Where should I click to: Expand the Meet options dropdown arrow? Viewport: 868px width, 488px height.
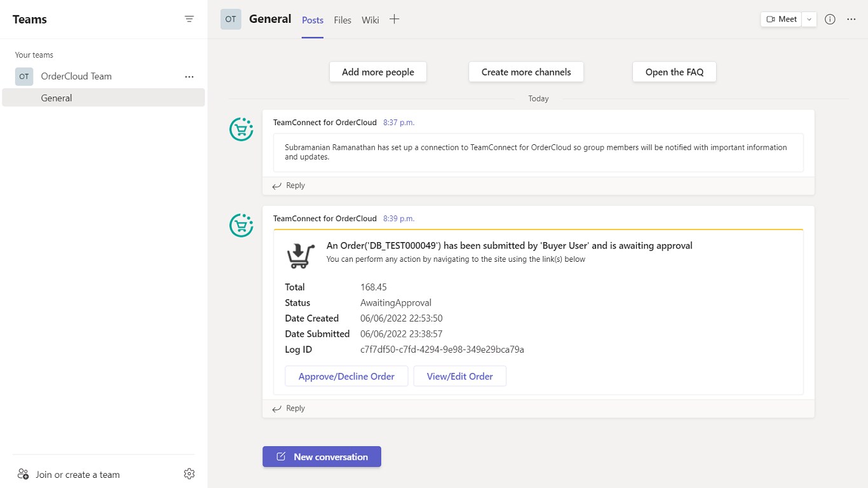pos(809,19)
